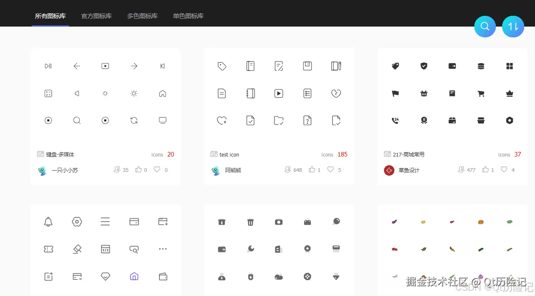
Task: Click the carrot vegetable icon
Action: click(x=452, y=249)
